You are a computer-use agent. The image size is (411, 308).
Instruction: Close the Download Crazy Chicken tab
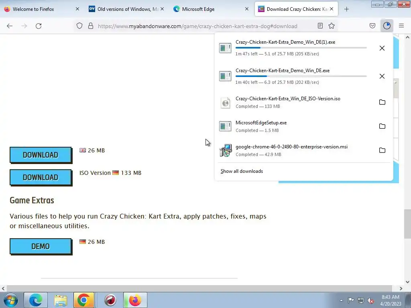332,9
